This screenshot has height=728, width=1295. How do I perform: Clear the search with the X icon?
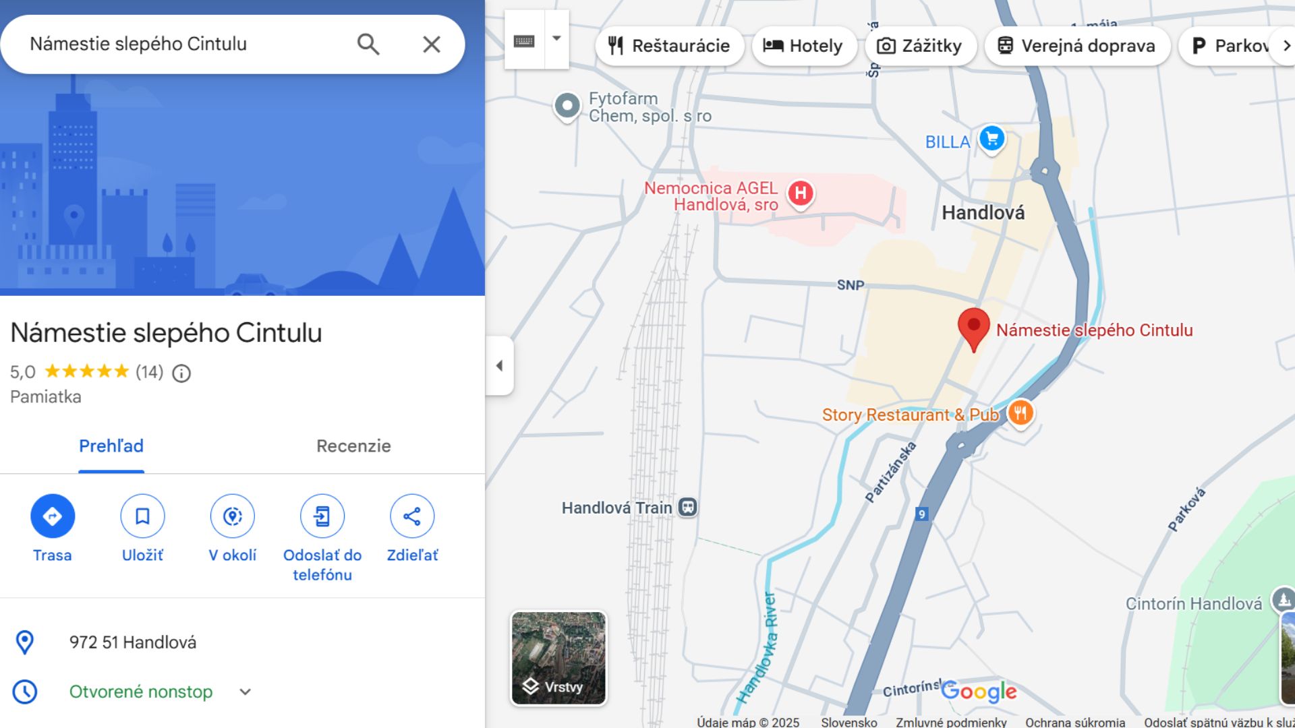432,44
